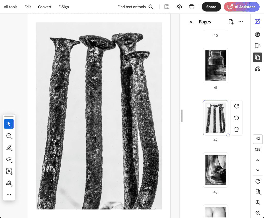Select page 41 thumbnail of glass jar
264x218 pixels.
click(216, 65)
